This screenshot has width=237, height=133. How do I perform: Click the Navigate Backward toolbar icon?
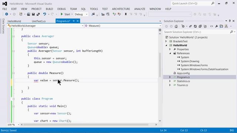pyautogui.click(x=7, y=14)
